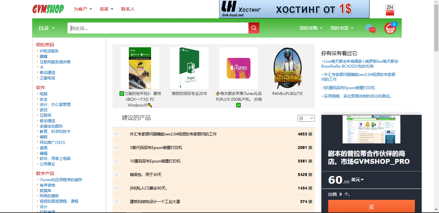The image size is (439, 213).
Task: Open the 卫星电视 category
Action: [x=47, y=78]
